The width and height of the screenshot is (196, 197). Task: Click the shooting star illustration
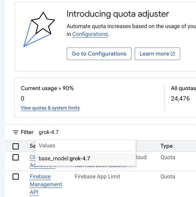pos(39,29)
